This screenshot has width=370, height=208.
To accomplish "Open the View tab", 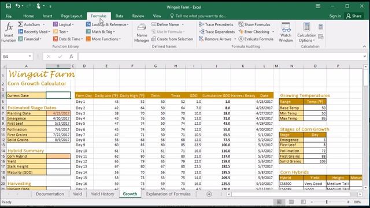I will [157, 16].
